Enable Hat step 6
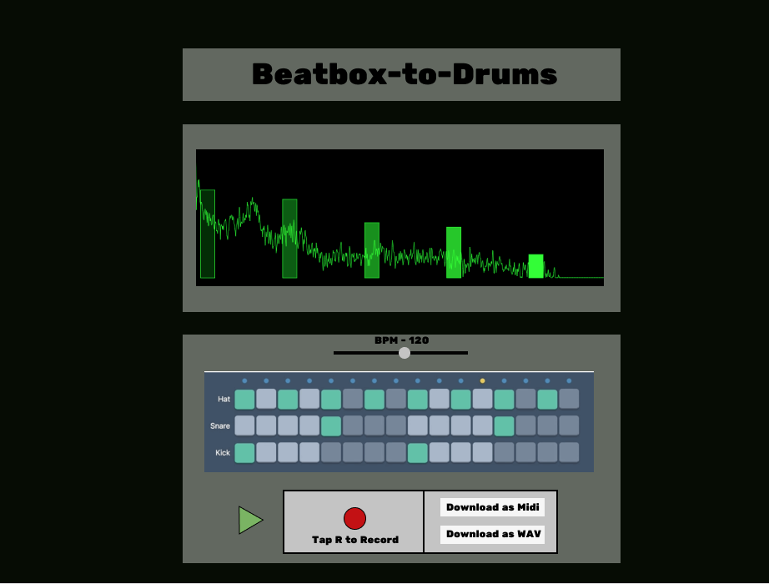Screen dimensions: 769x584 [353, 399]
